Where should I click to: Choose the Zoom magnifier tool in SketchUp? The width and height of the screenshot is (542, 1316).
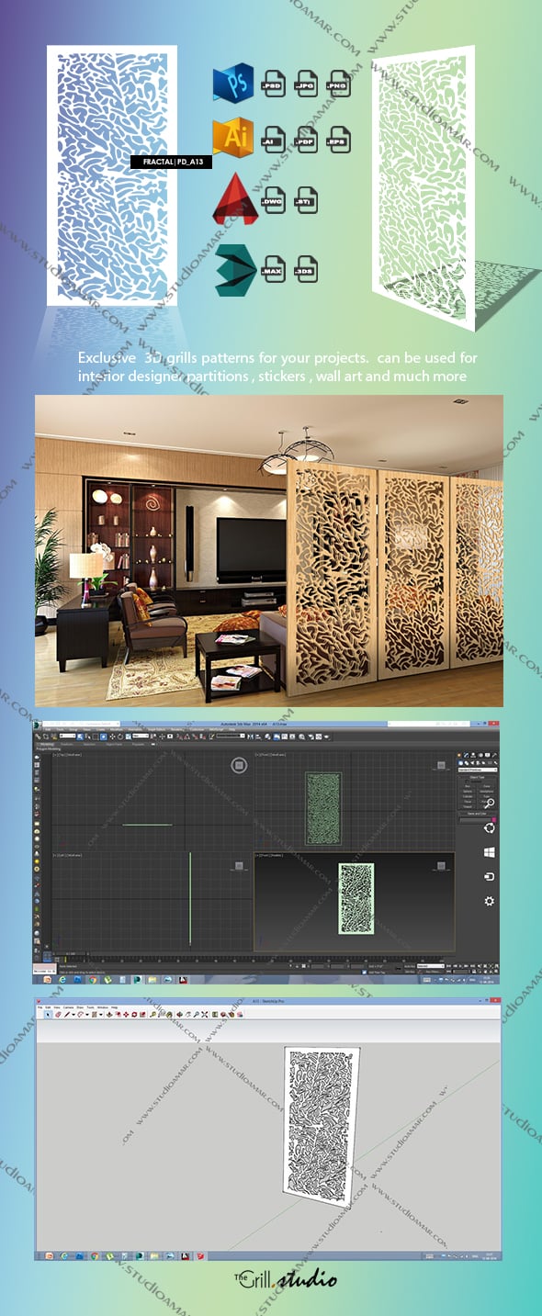click(197, 1014)
